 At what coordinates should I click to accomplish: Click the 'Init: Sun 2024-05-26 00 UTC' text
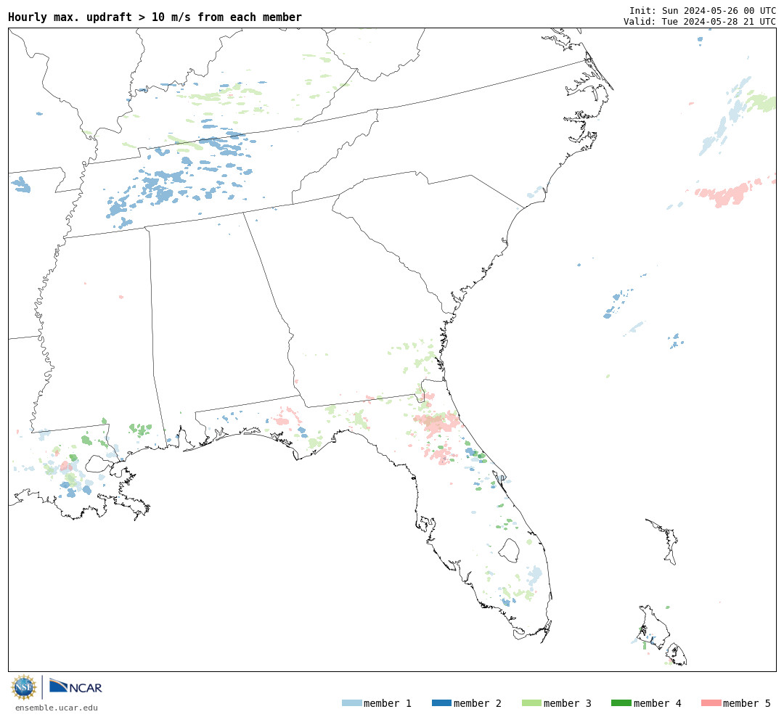click(x=703, y=10)
